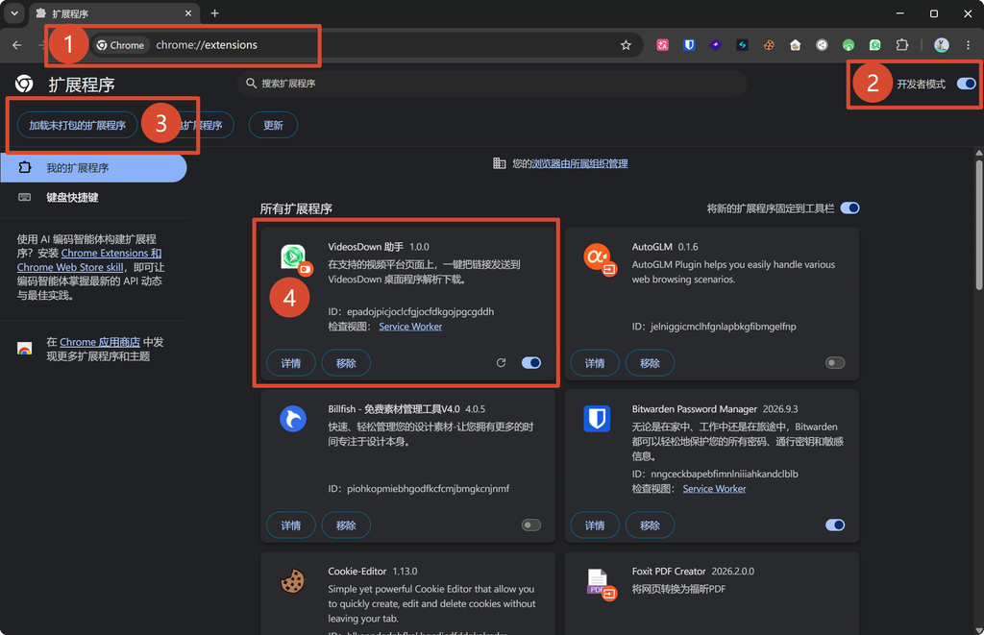Close the 扩展程序 tab
This screenshot has height=635, width=984.
[x=187, y=13]
